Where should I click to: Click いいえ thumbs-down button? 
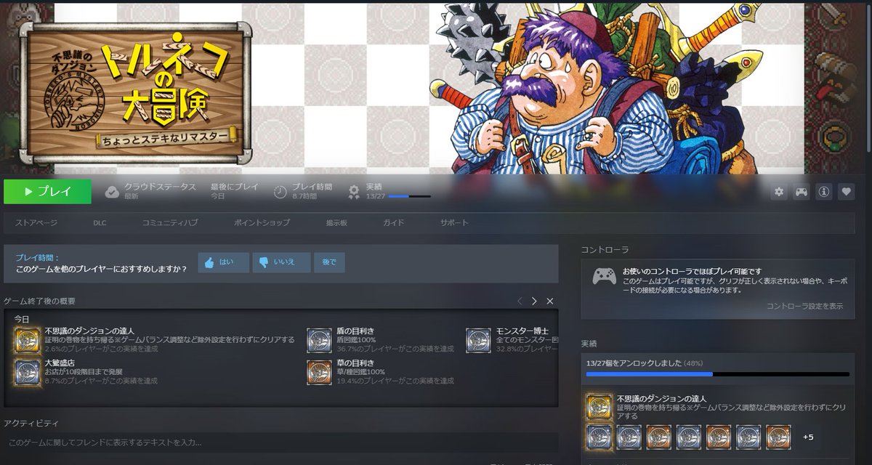click(x=281, y=262)
